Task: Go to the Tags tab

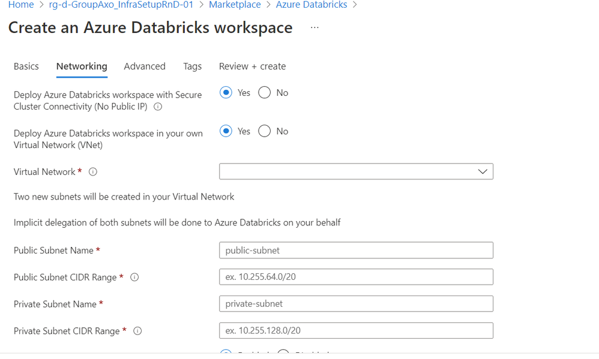Action: tap(192, 67)
